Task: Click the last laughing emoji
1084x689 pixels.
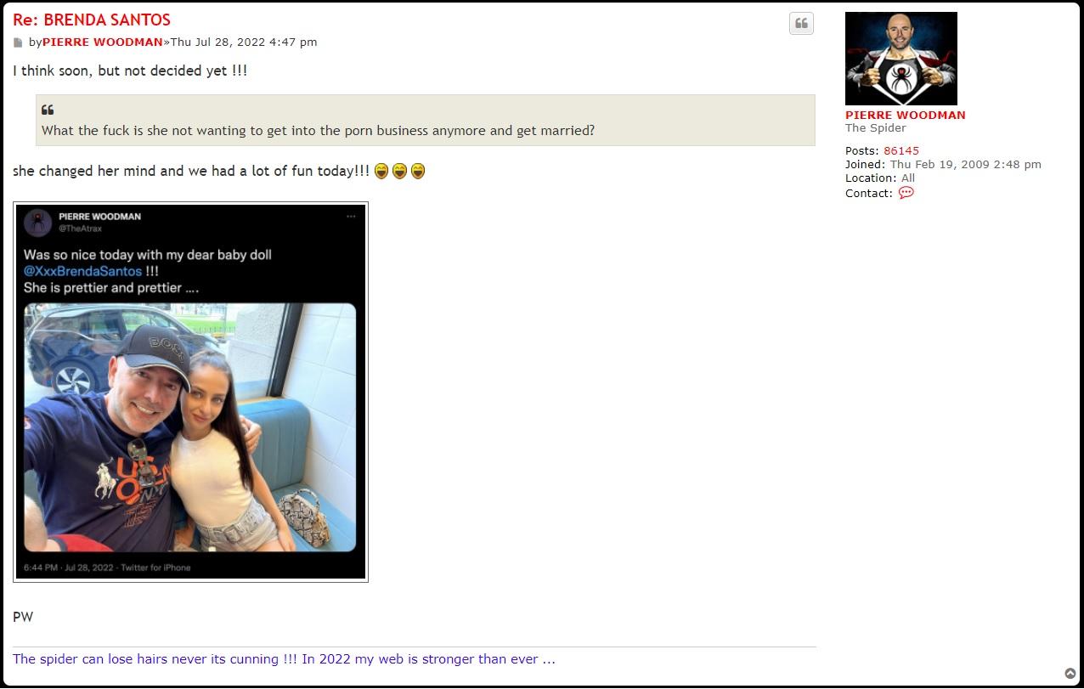Action: (x=418, y=172)
